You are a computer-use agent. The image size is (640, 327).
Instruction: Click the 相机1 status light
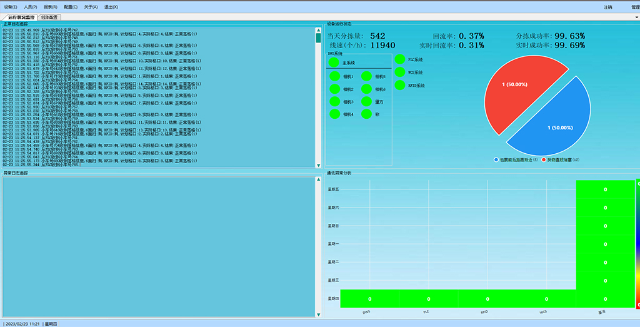(x=334, y=76)
